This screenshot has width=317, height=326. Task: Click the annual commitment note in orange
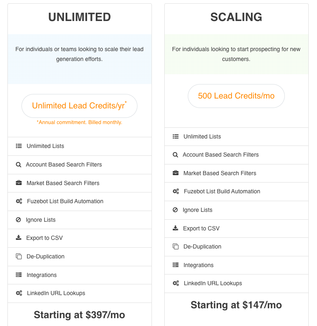tap(79, 122)
